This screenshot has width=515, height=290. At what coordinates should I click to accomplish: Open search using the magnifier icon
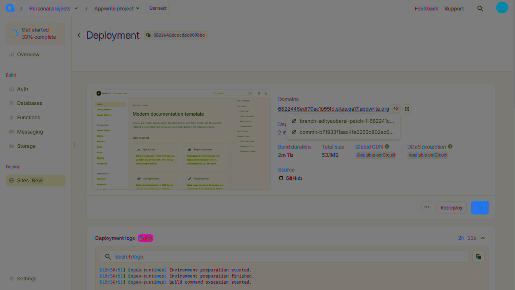coord(480,8)
